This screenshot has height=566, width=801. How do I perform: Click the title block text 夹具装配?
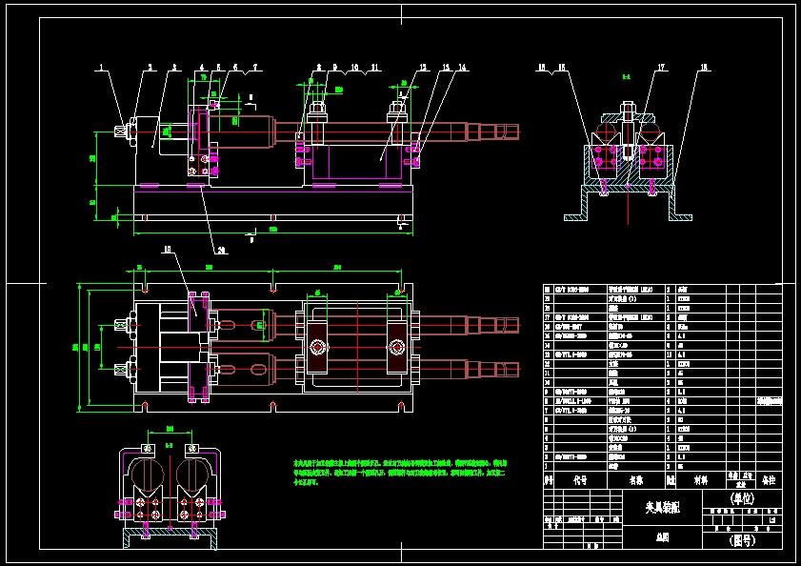click(x=663, y=507)
